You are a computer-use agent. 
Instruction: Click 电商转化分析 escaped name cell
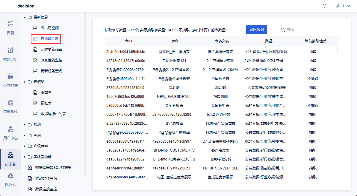220,159
